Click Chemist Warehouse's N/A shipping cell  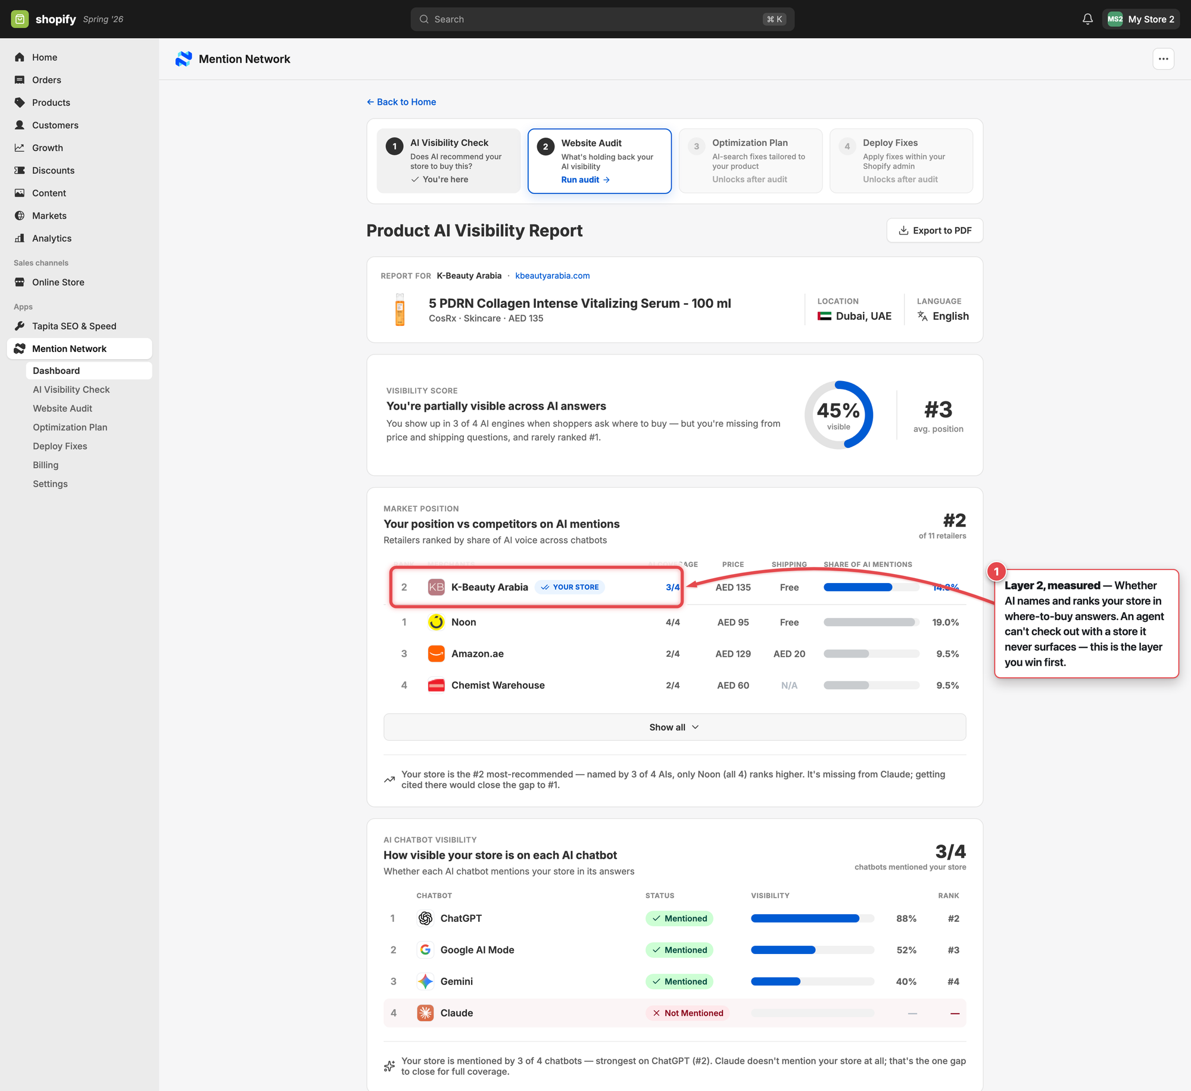789,685
